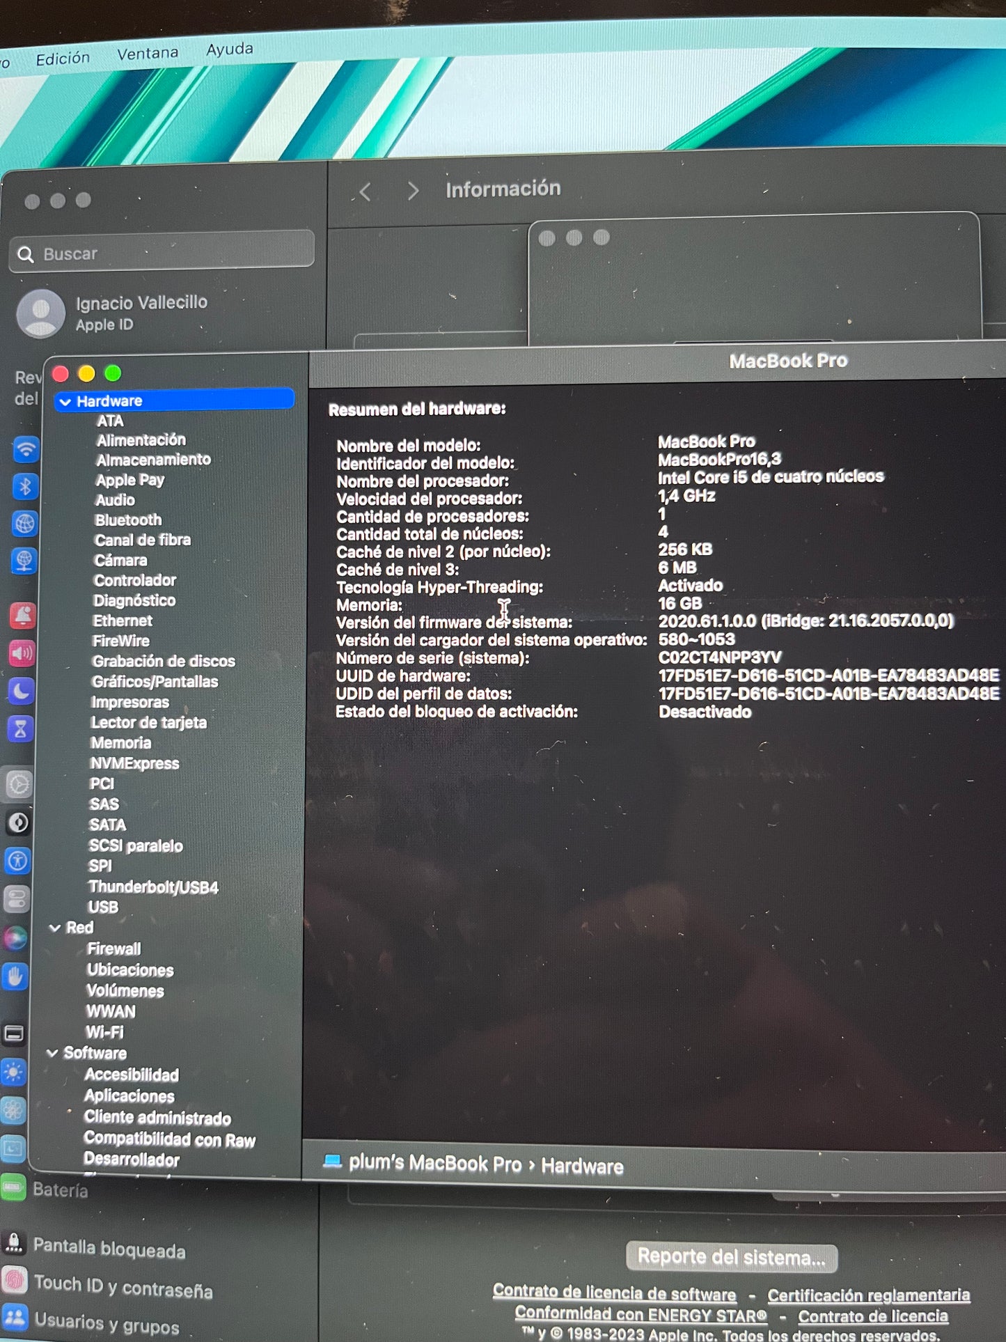Image resolution: width=1006 pixels, height=1342 pixels.
Task: Open the Sound speaker icon
Action: click(22, 653)
